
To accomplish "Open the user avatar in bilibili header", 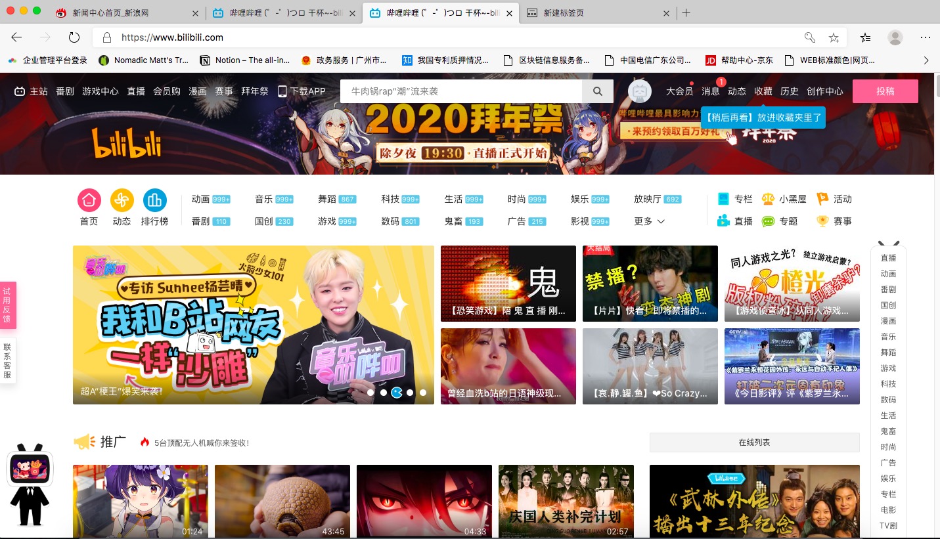I will [x=640, y=91].
